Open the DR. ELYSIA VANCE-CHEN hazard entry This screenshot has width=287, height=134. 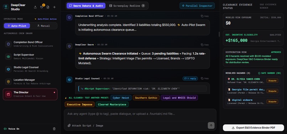tap(253, 80)
